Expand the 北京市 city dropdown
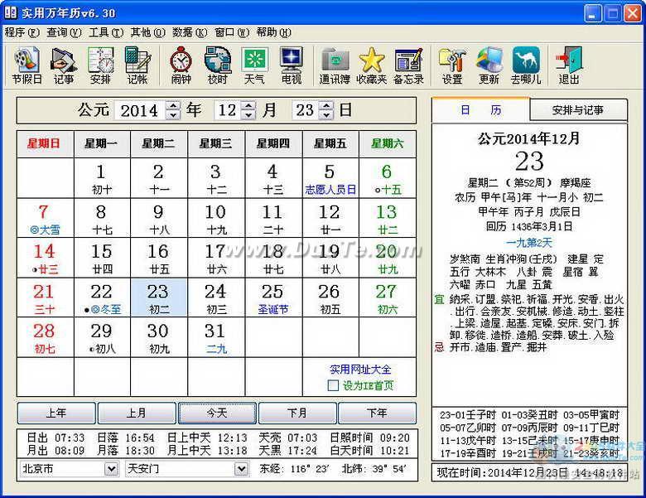The height and width of the screenshot is (498, 646). tap(111, 469)
